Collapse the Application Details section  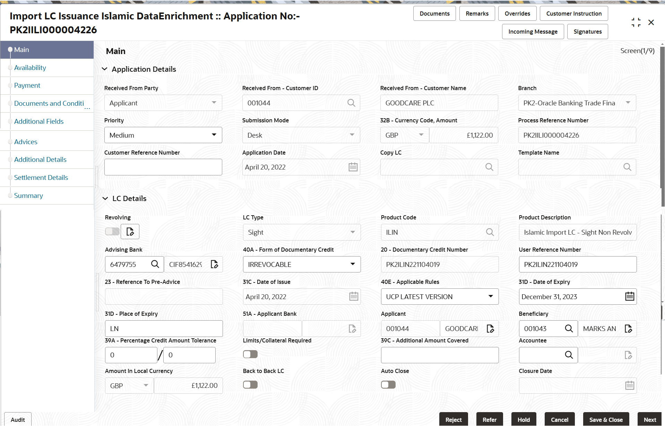tap(105, 69)
